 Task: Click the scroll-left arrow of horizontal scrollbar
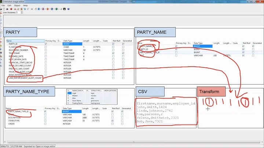pyautogui.click(x=5, y=142)
